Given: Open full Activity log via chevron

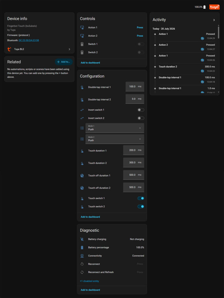Looking at the screenshot, I should [x=214, y=20].
